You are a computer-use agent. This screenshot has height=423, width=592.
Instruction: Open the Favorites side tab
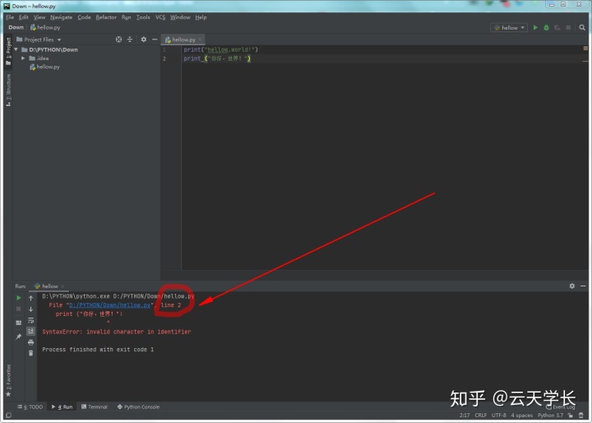coord(8,380)
